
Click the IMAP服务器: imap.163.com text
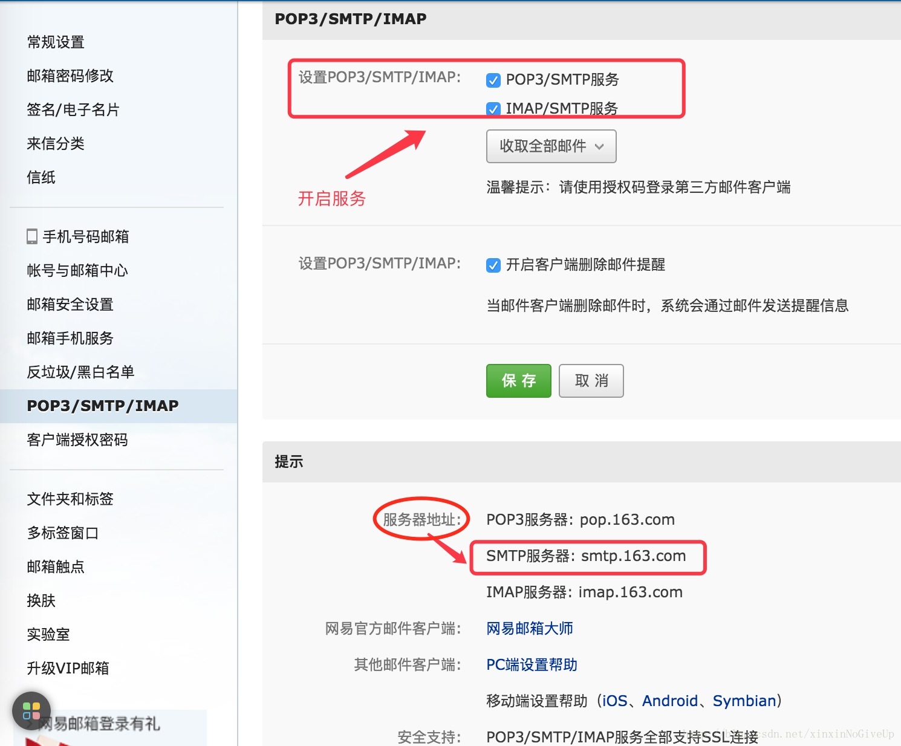pyautogui.click(x=584, y=592)
